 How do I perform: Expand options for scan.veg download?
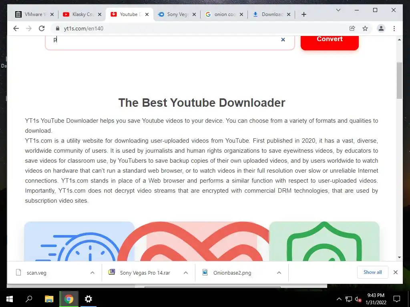[92, 273]
